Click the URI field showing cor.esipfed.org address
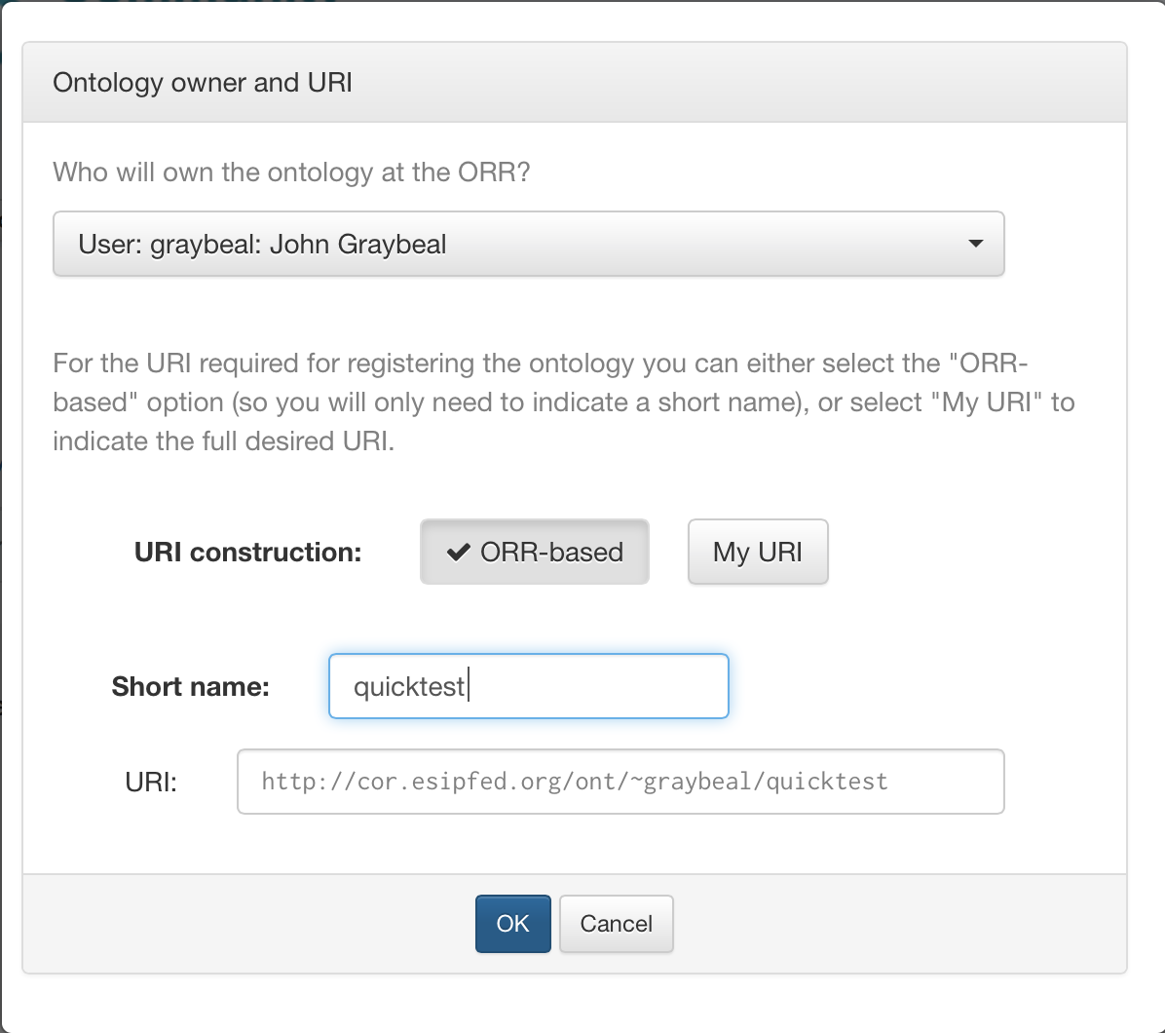The width and height of the screenshot is (1165, 1033). click(620, 781)
